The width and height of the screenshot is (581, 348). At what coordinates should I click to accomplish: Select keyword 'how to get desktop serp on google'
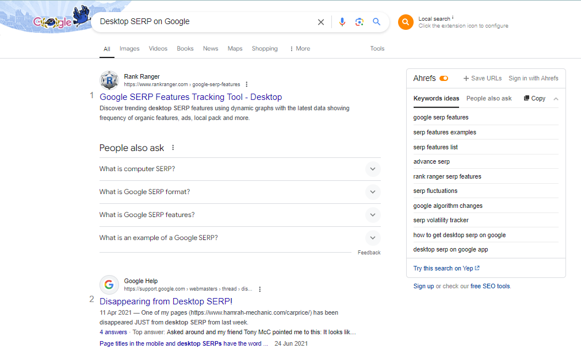tap(460, 235)
